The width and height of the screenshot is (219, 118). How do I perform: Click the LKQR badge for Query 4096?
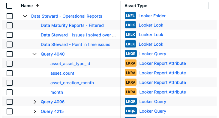[131, 102]
